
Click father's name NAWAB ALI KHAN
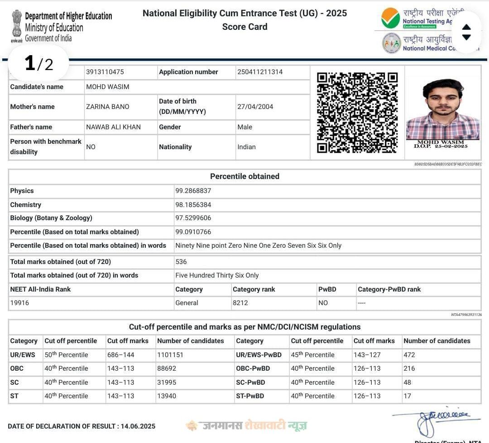113,127
